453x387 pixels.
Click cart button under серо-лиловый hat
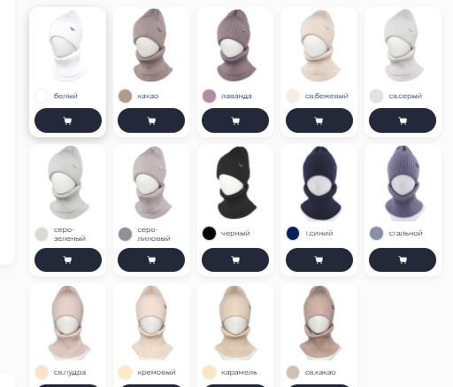point(151,259)
